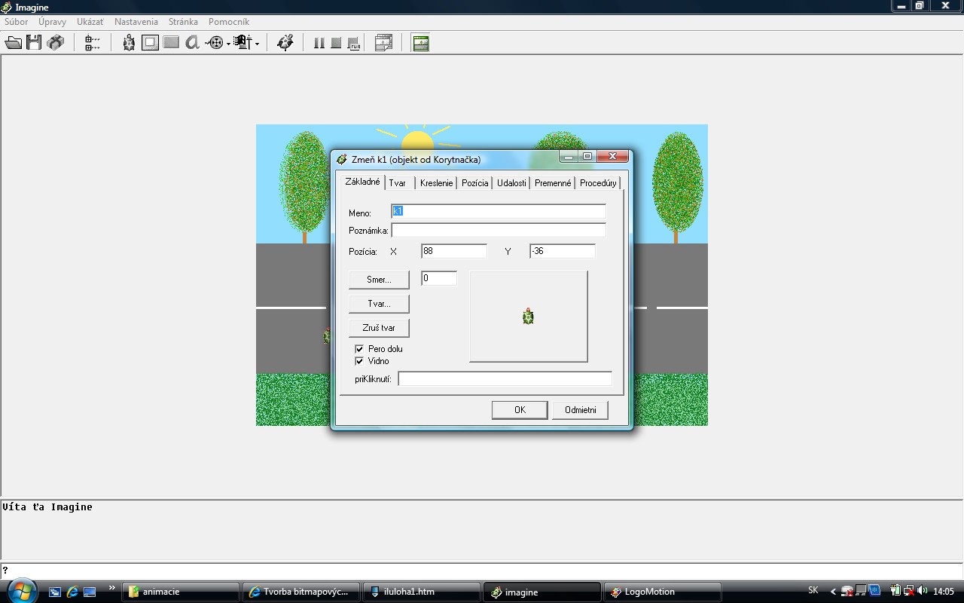Open the Nastavenia menu

click(x=136, y=22)
